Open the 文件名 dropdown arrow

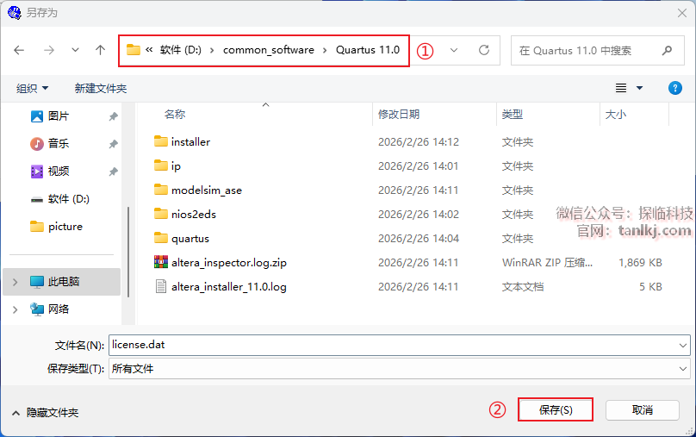tap(683, 345)
